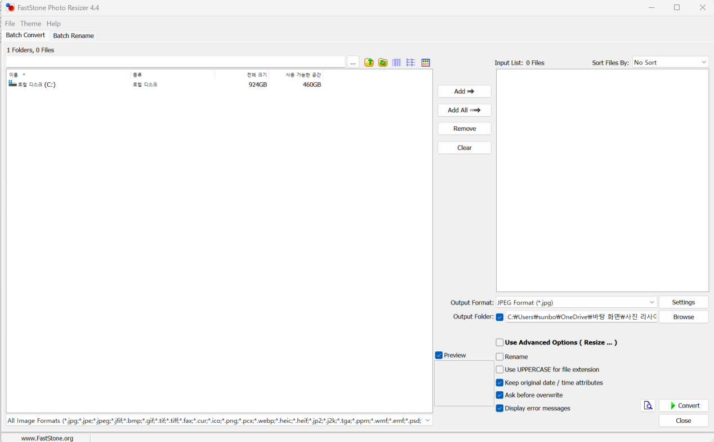
Task: Go up to parent folder icon
Action: (x=369, y=63)
